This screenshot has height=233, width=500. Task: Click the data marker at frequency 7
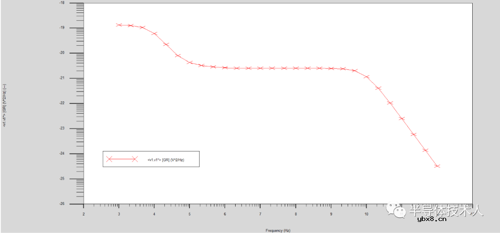click(260, 68)
